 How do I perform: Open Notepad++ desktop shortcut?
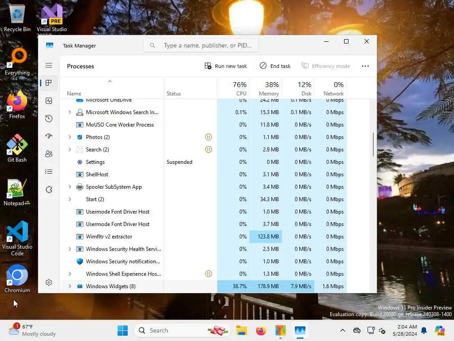coord(17,192)
